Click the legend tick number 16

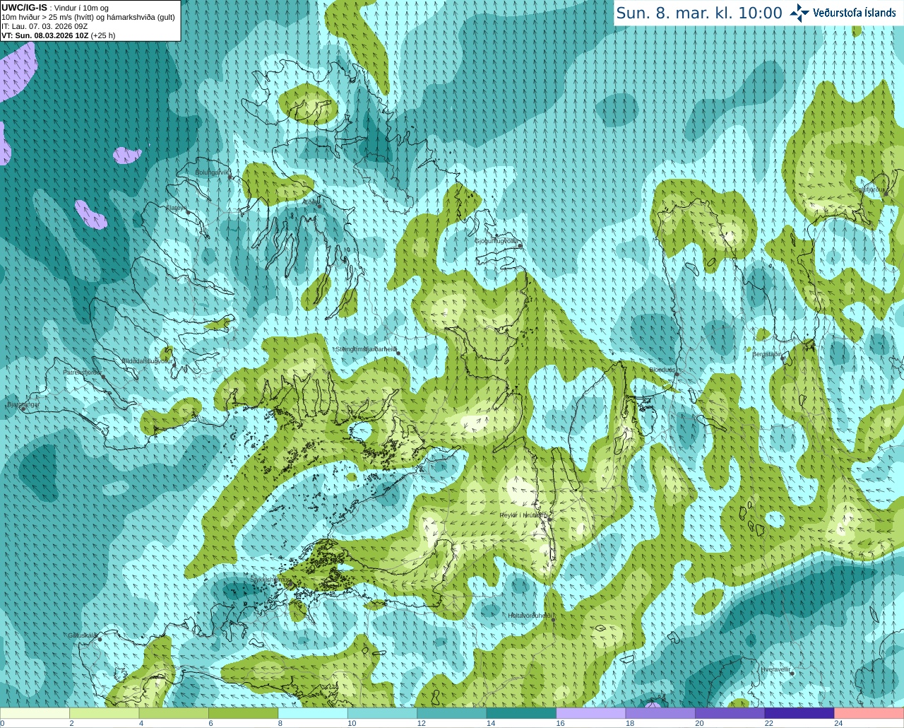[x=560, y=723]
